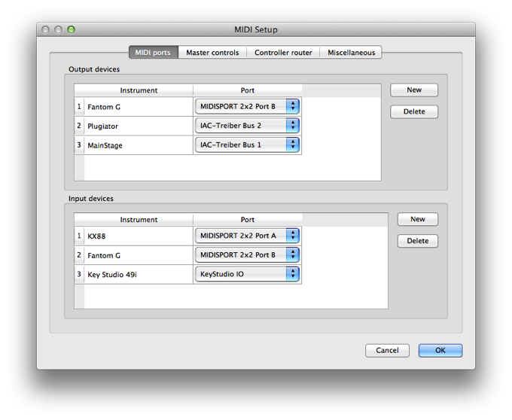Open the Controller router tab
The height and width of the screenshot is (420, 512).
coord(283,53)
